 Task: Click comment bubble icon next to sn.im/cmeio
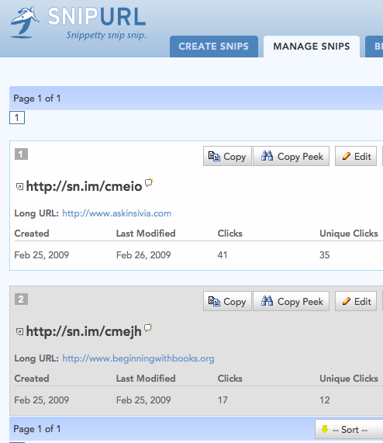point(149,182)
